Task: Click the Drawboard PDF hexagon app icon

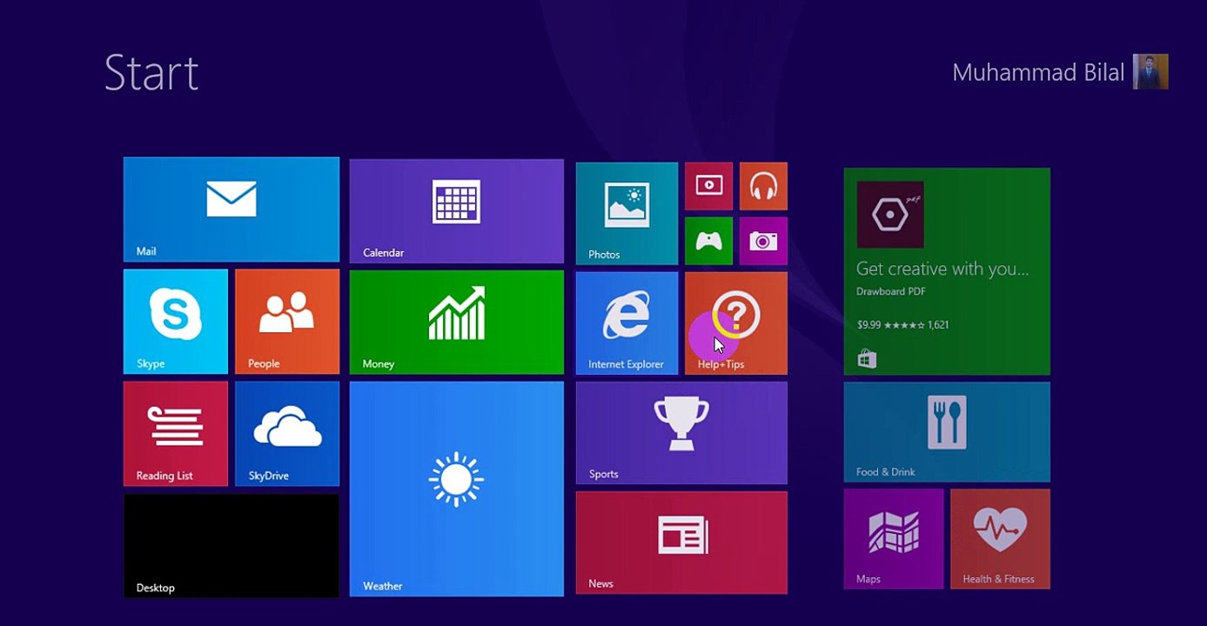Action: point(890,215)
